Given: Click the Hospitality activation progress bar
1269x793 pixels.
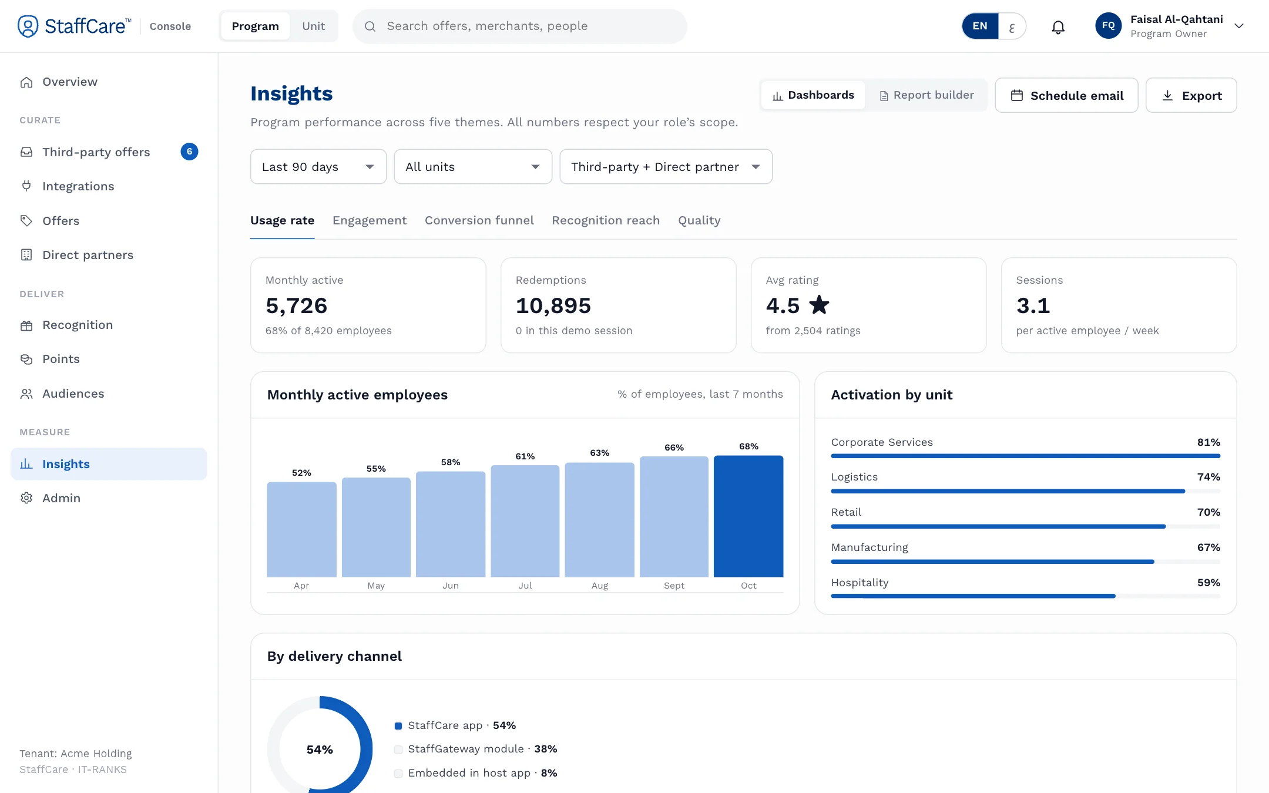Looking at the screenshot, I should point(1025,596).
